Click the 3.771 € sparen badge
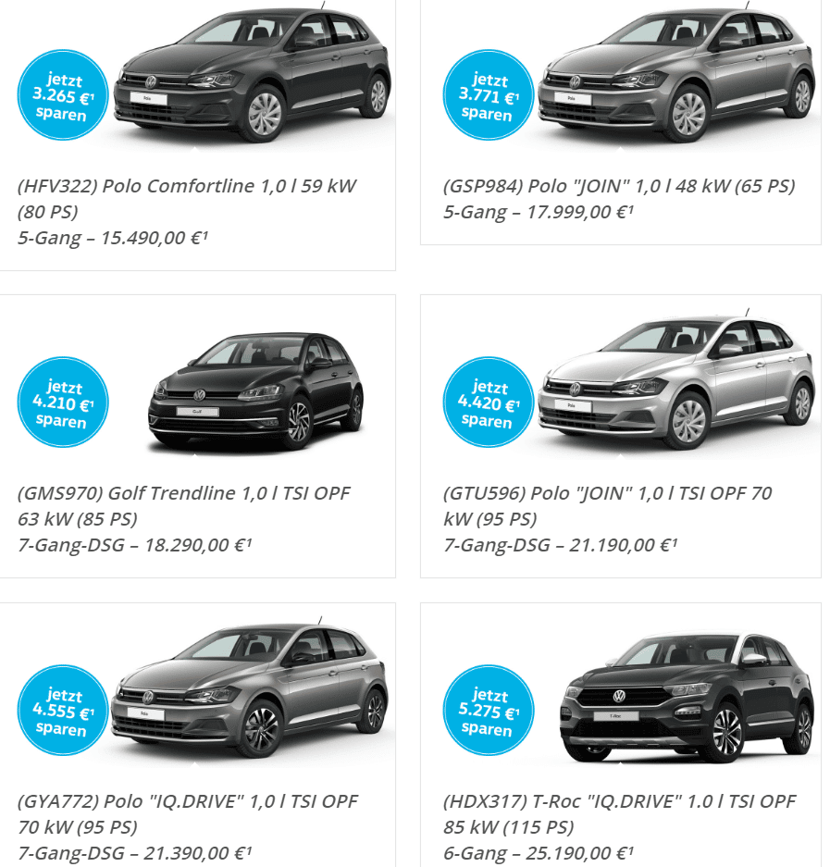The height and width of the screenshot is (867, 830). (489, 95)
